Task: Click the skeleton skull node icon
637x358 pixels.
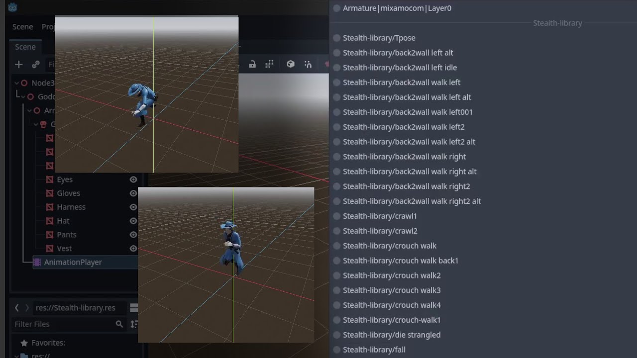Action: [x=43, y=124]
